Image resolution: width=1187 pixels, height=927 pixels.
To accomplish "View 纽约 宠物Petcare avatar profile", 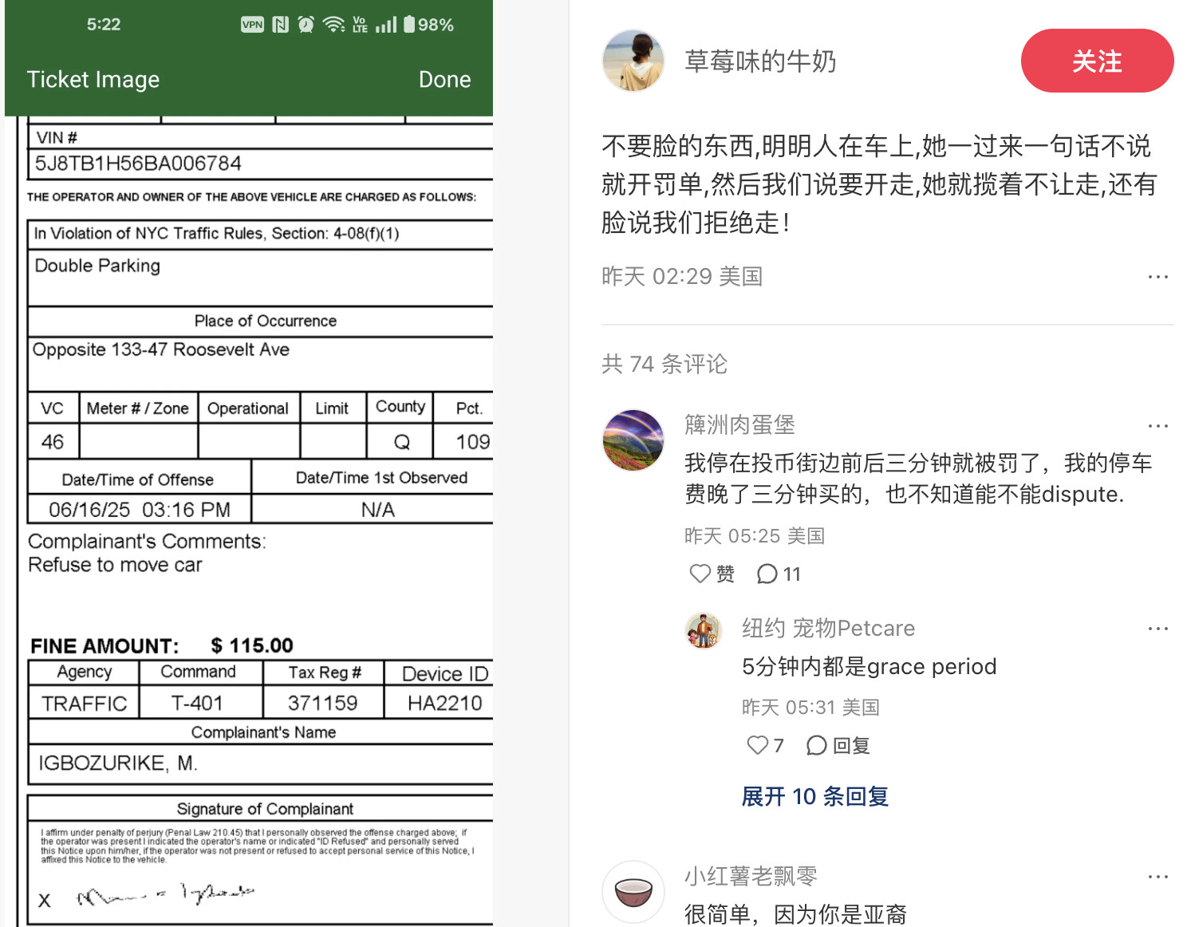I will [x=704, y=630].
